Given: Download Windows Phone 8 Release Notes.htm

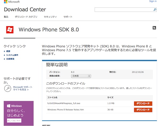Looking at the screenshot, I should (143, 110).
